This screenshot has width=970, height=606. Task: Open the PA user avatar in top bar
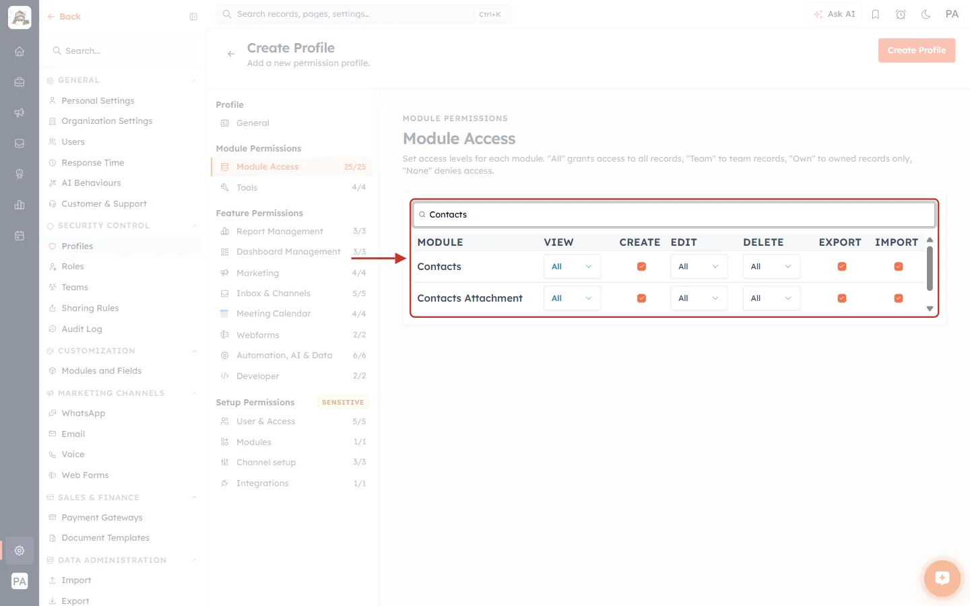(x=952, y=14)
